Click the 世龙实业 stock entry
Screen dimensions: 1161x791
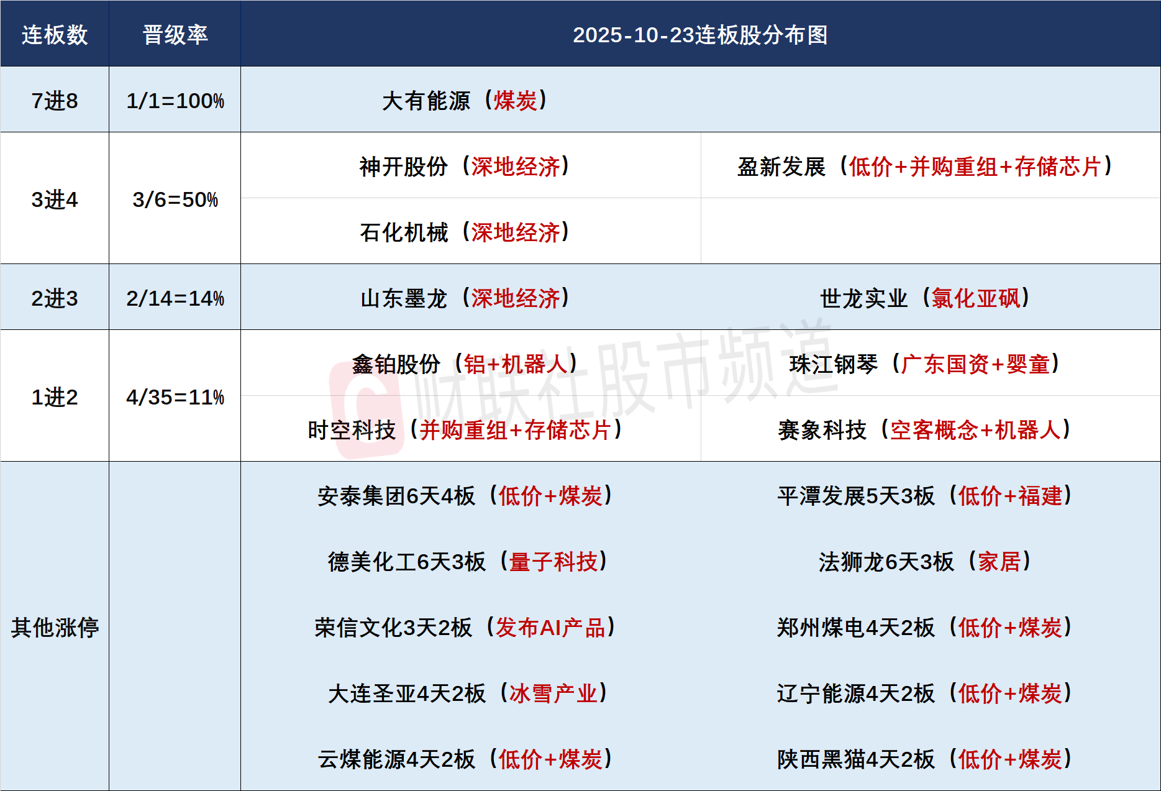point(924,298)
